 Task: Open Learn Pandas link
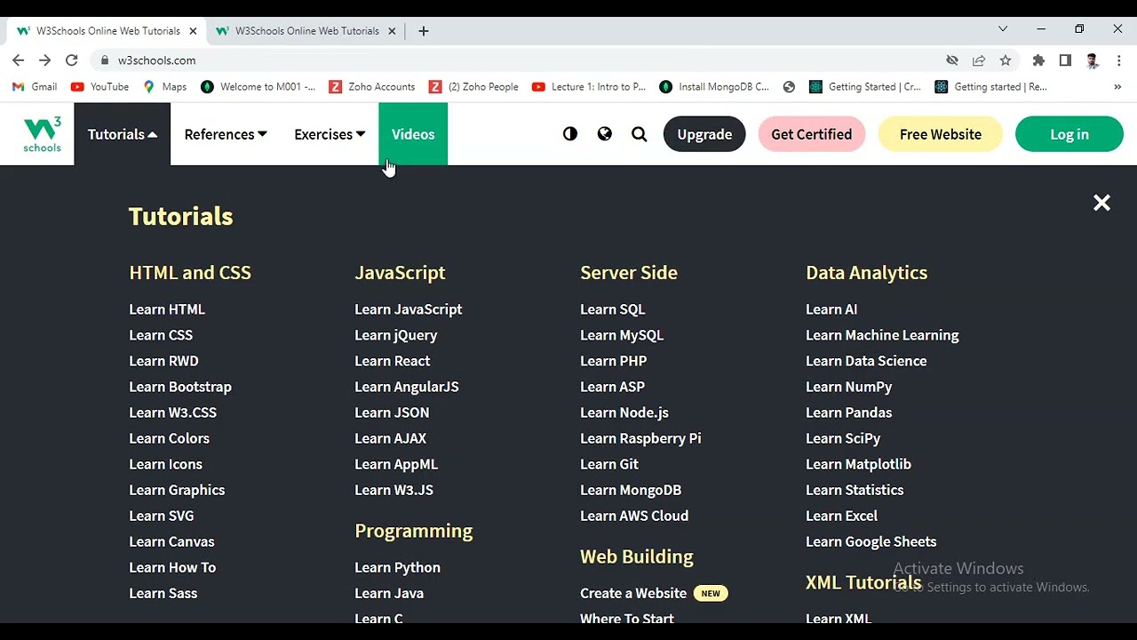coord(849,412)
